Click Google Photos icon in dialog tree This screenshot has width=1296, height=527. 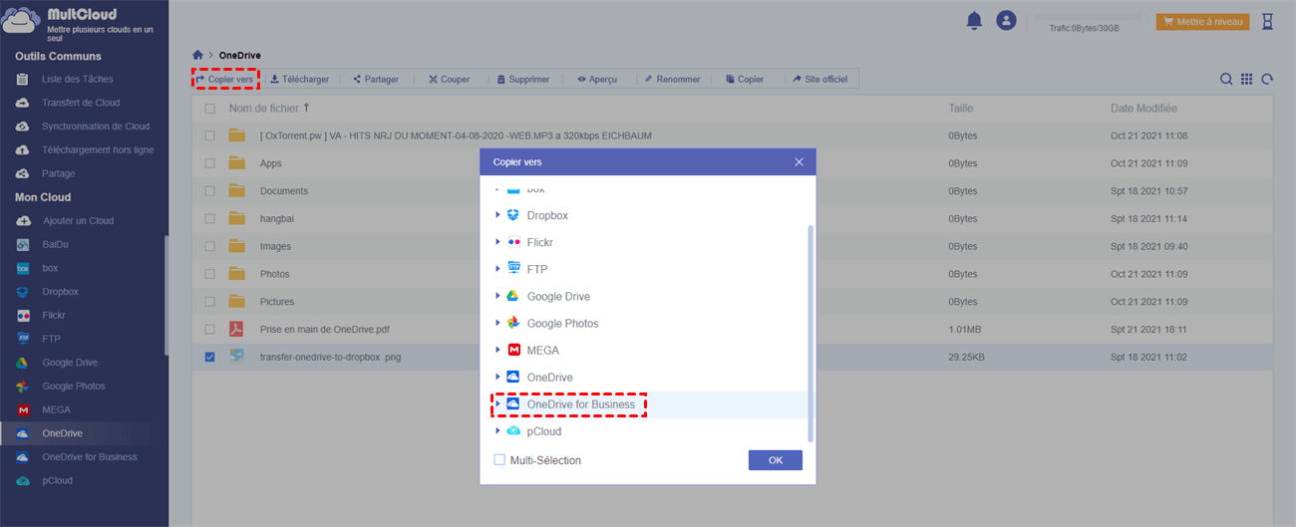(x=513, y=324)
